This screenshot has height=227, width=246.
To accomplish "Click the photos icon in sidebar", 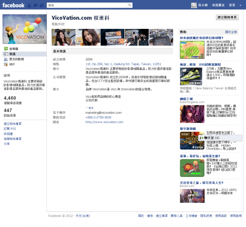I will (6, 64).
